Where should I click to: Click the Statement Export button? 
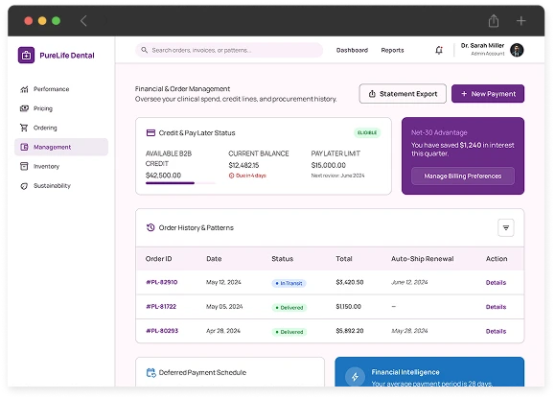403,94
